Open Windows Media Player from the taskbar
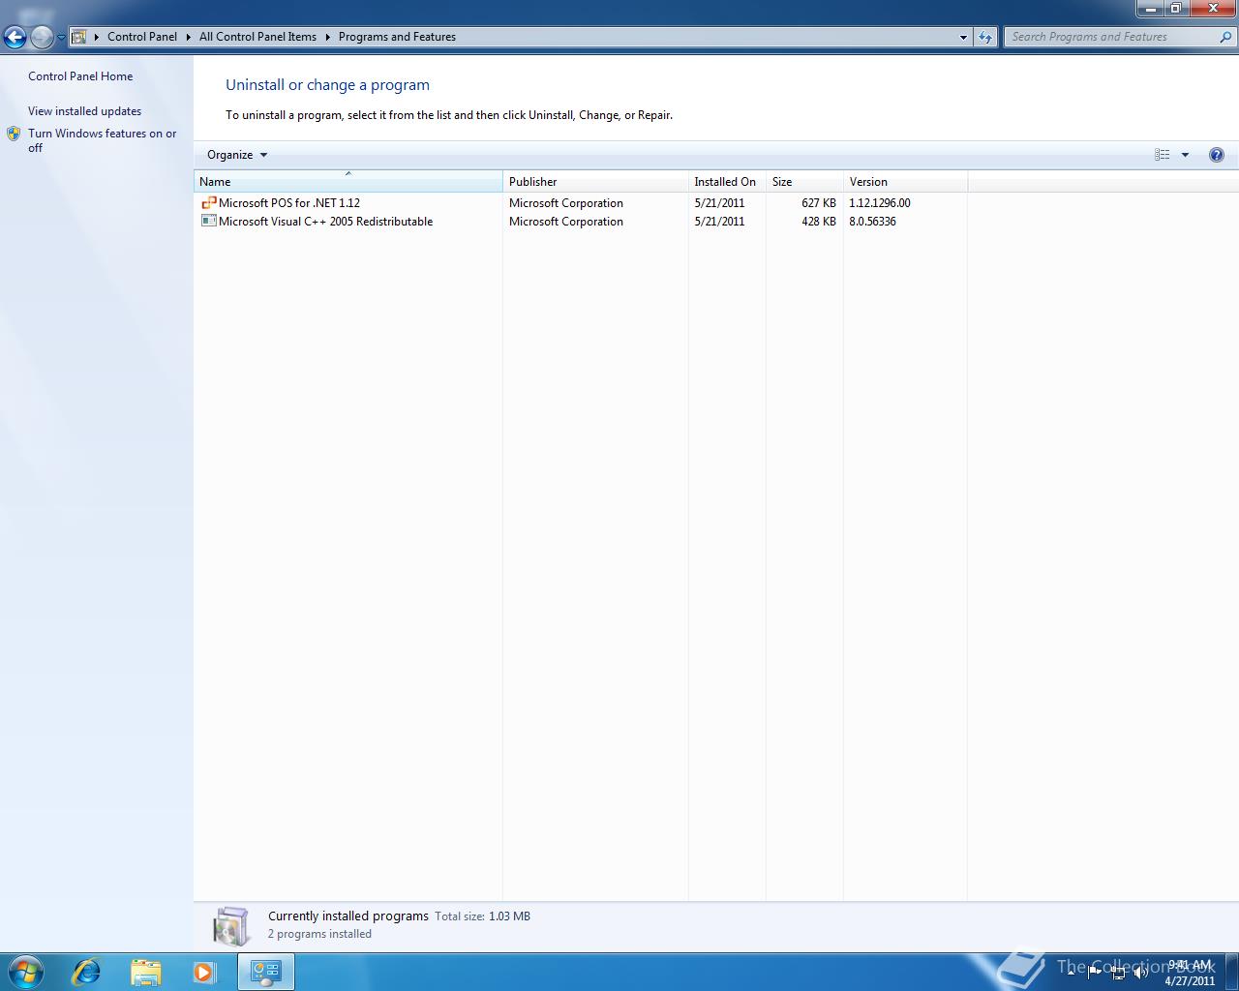This screenshot has height=991, width=1239. pos(205,971)
